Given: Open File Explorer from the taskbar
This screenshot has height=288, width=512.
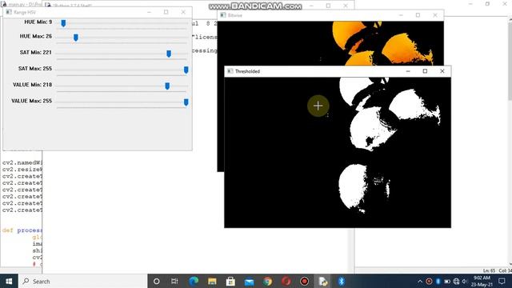Looking at the screenshot, I should (212, 281).
